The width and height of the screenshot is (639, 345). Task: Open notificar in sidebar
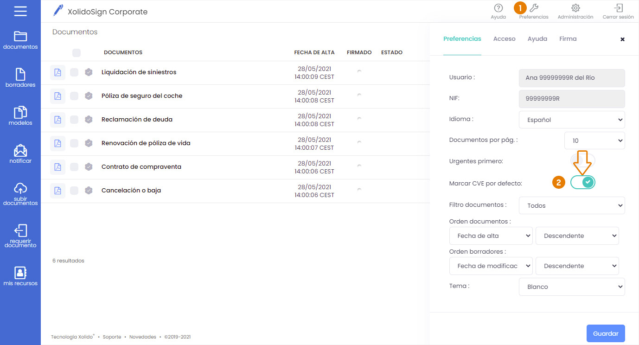click(x=20, y=154)
